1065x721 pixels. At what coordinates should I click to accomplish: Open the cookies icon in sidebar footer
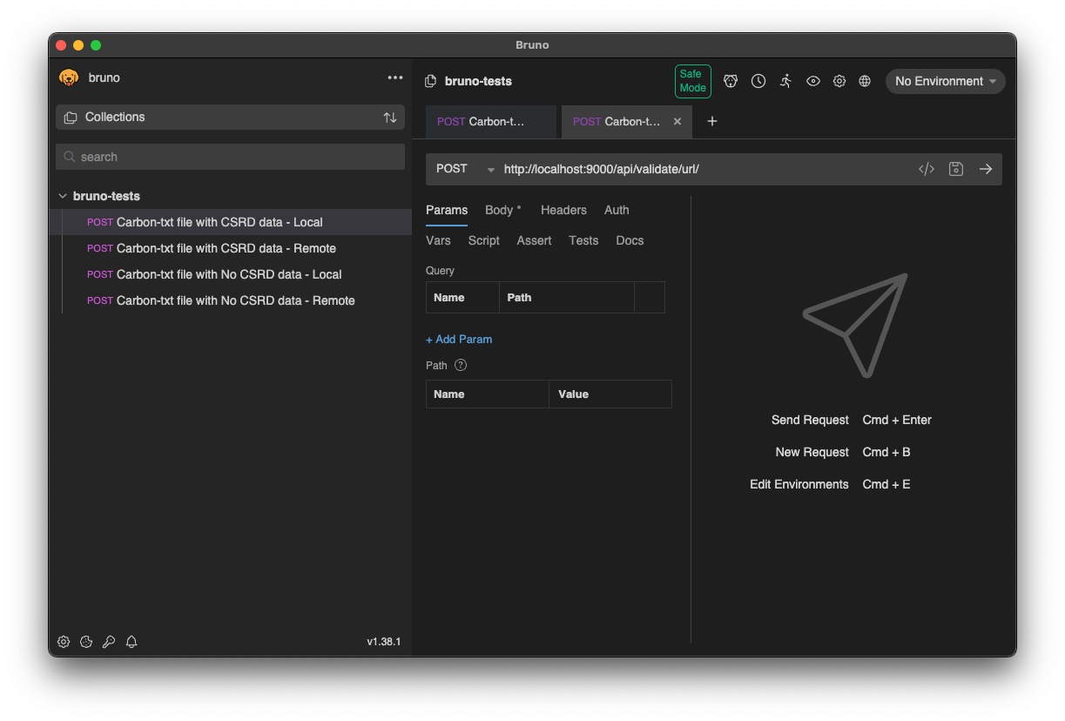point(86,642)
